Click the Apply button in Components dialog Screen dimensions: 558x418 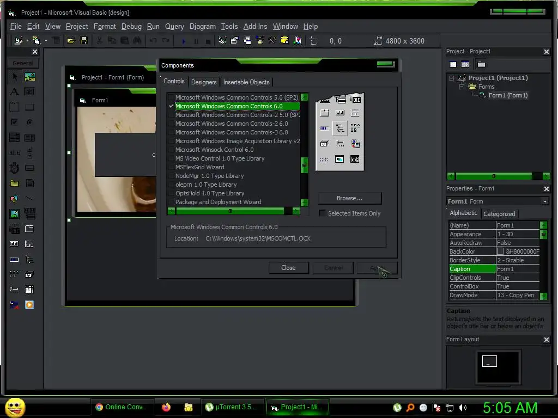pos(377,268)
